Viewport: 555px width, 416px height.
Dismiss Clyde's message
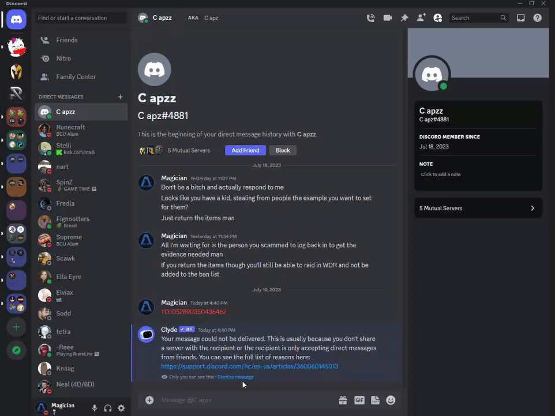[235, 377]
